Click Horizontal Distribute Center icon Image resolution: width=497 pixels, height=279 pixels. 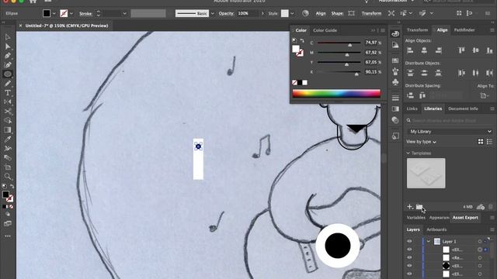click(475, 73)
